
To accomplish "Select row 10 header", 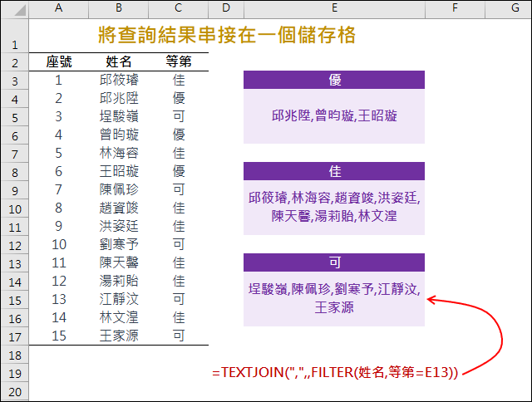I will [x=15, y=208].
